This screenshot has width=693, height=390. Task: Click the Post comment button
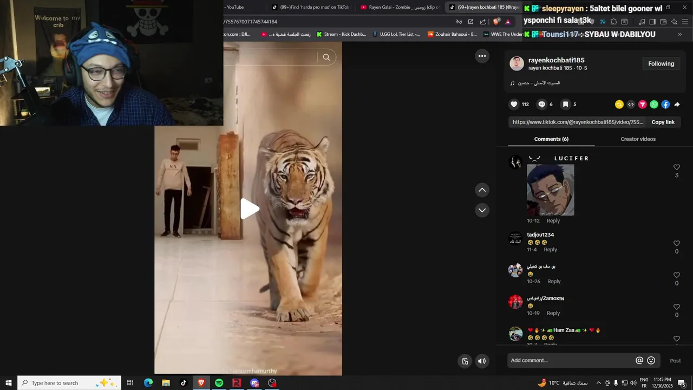click(675, 361)
